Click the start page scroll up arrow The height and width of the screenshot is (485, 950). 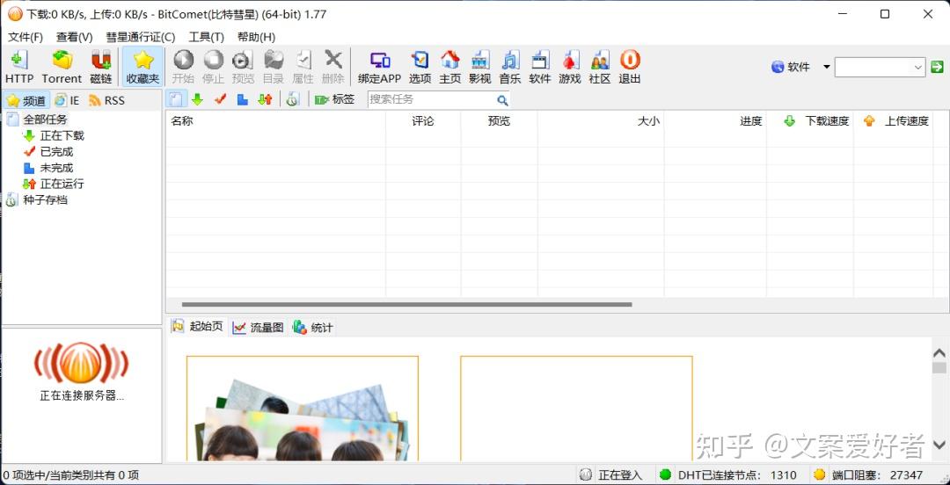(939, 352)
